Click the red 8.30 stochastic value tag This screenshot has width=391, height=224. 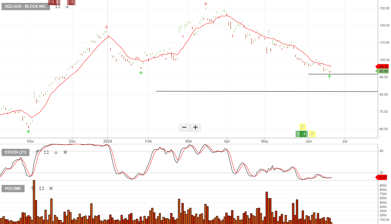381,177
